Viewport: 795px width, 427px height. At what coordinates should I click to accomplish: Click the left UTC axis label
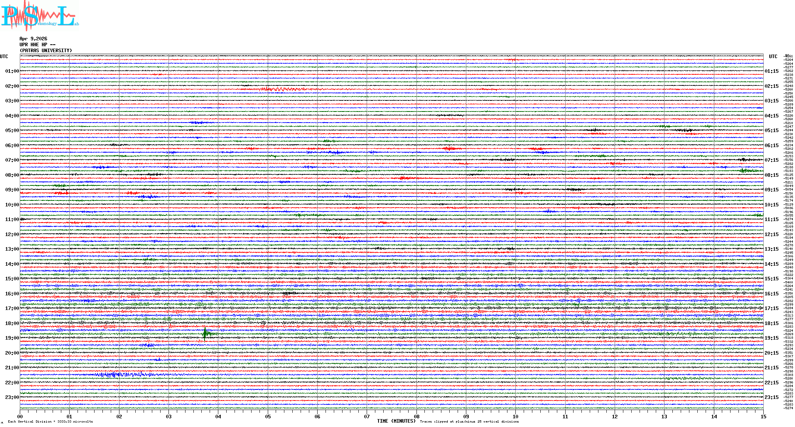click(x=4, y=57)
